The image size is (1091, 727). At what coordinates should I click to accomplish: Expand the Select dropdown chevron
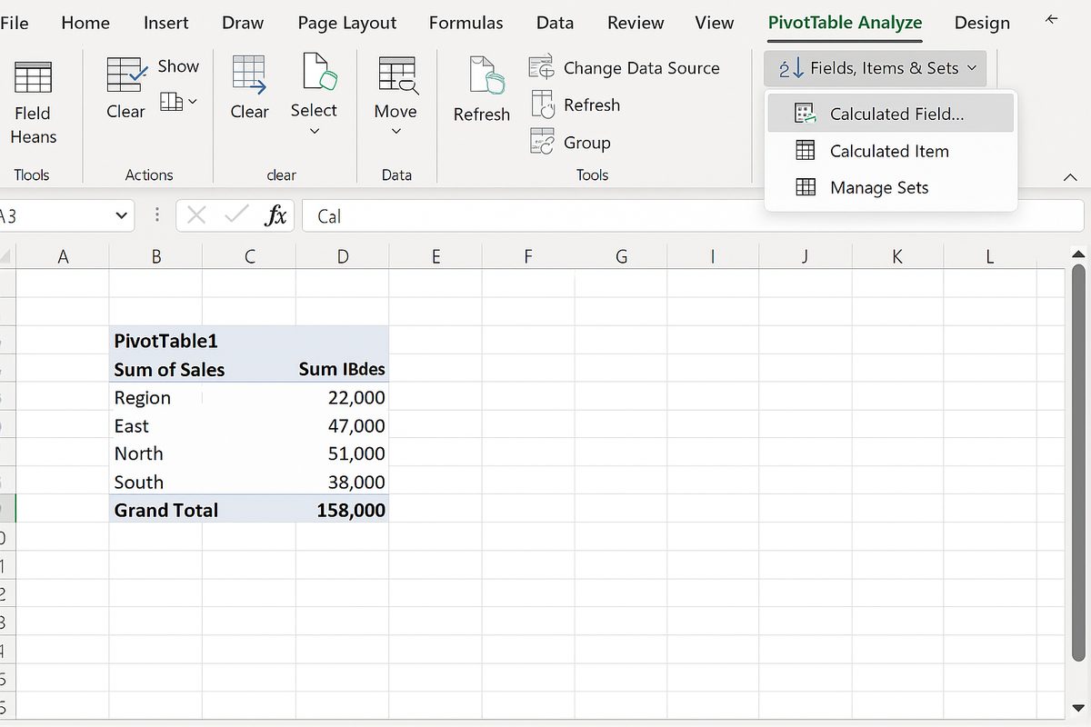[315, 132]
